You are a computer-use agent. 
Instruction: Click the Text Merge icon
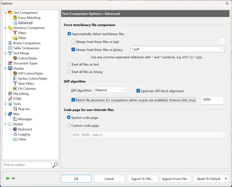10,53
